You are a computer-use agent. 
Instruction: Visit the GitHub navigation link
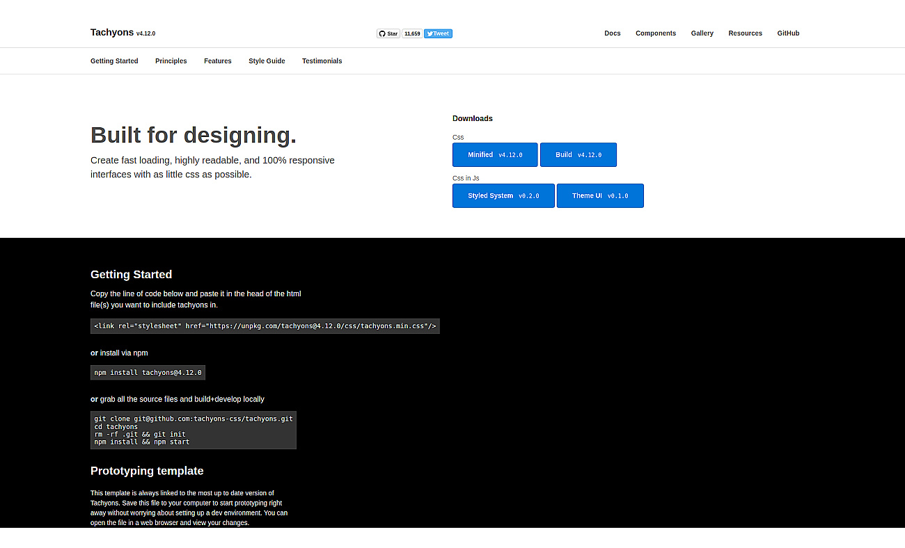tap(789, 33)
